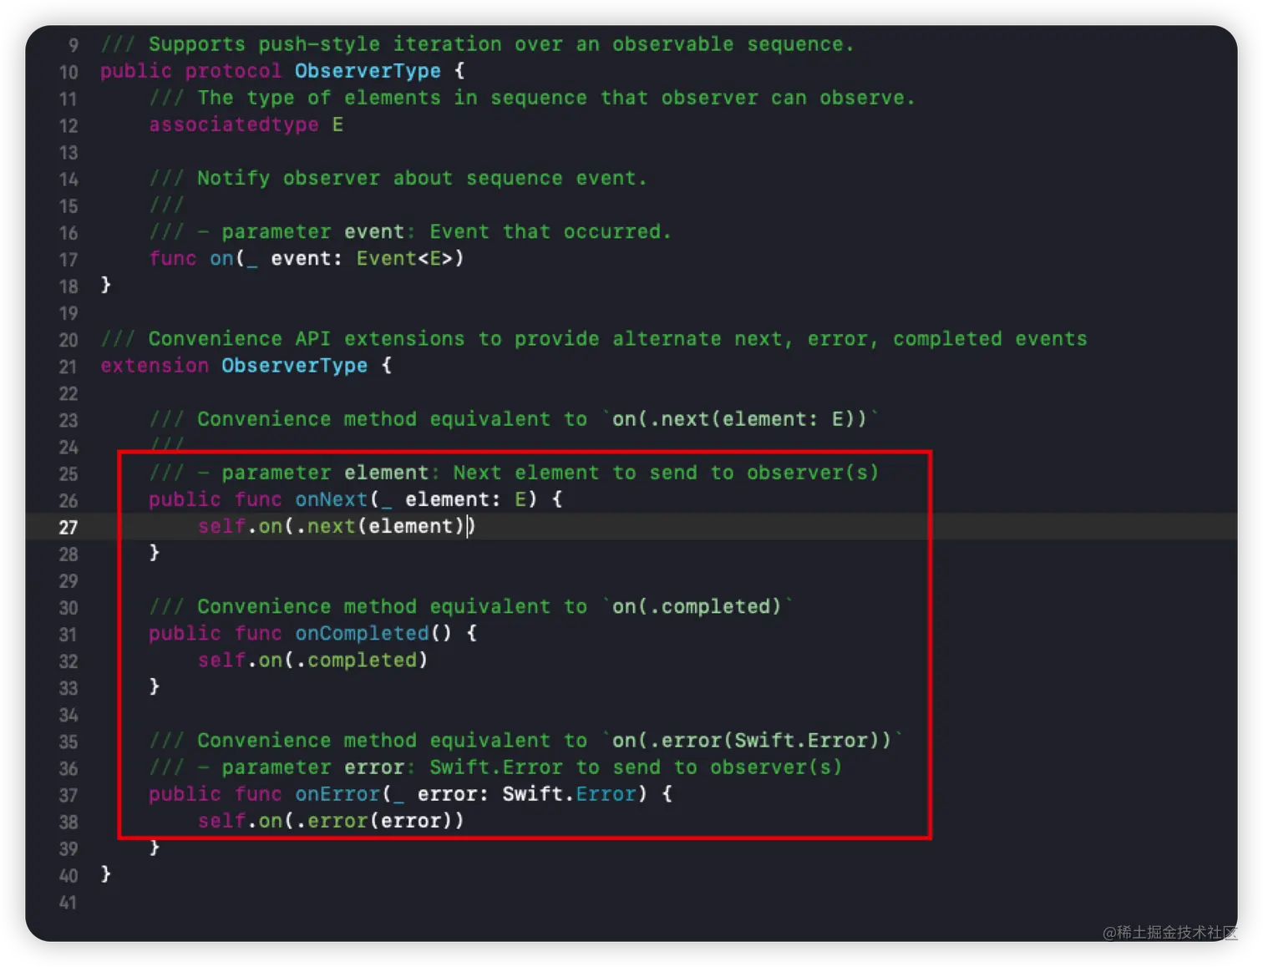Click line number 10 in the gutter

68,72
